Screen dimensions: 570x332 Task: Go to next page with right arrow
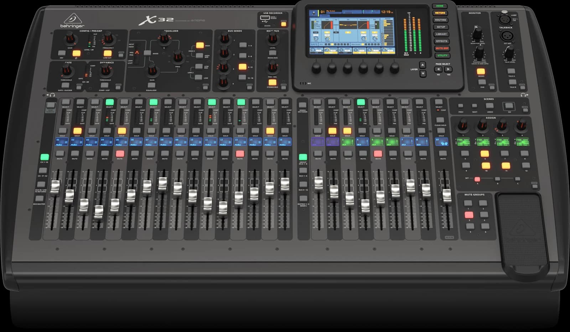(448, 69)
